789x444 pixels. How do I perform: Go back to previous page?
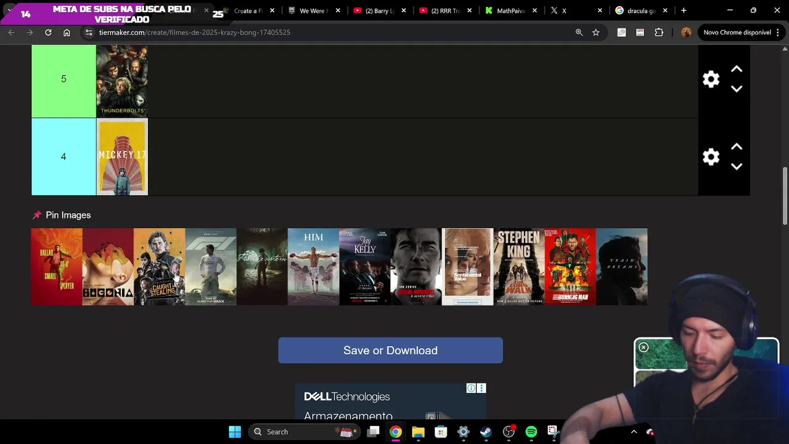click(x=11, y=32)
